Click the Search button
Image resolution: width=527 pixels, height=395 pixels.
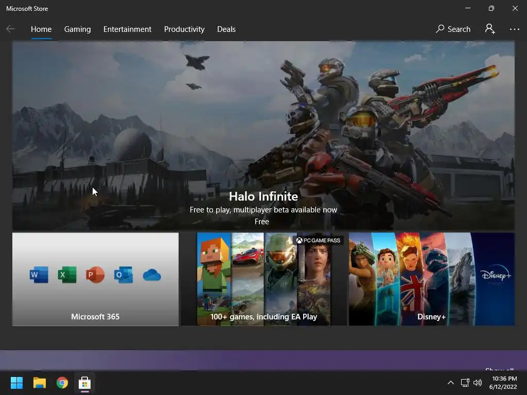tap(453, 29)
